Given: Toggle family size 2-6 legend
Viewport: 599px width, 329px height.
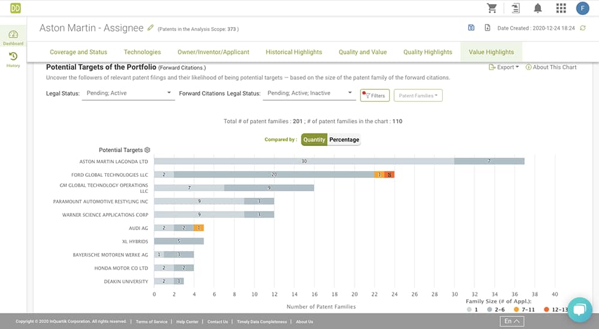Looking at the screenshot, I should pos(496,309).
